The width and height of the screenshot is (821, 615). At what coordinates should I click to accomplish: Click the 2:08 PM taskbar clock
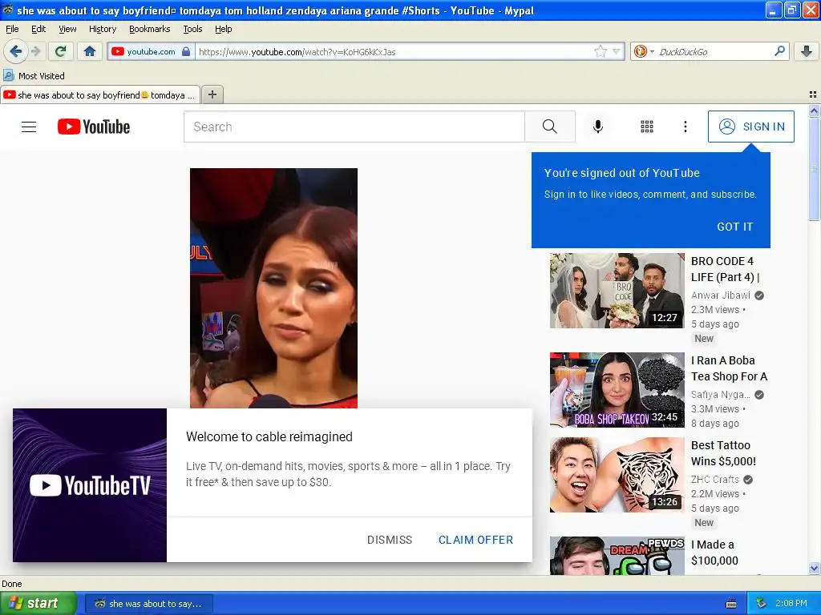[x=791, y=604]
